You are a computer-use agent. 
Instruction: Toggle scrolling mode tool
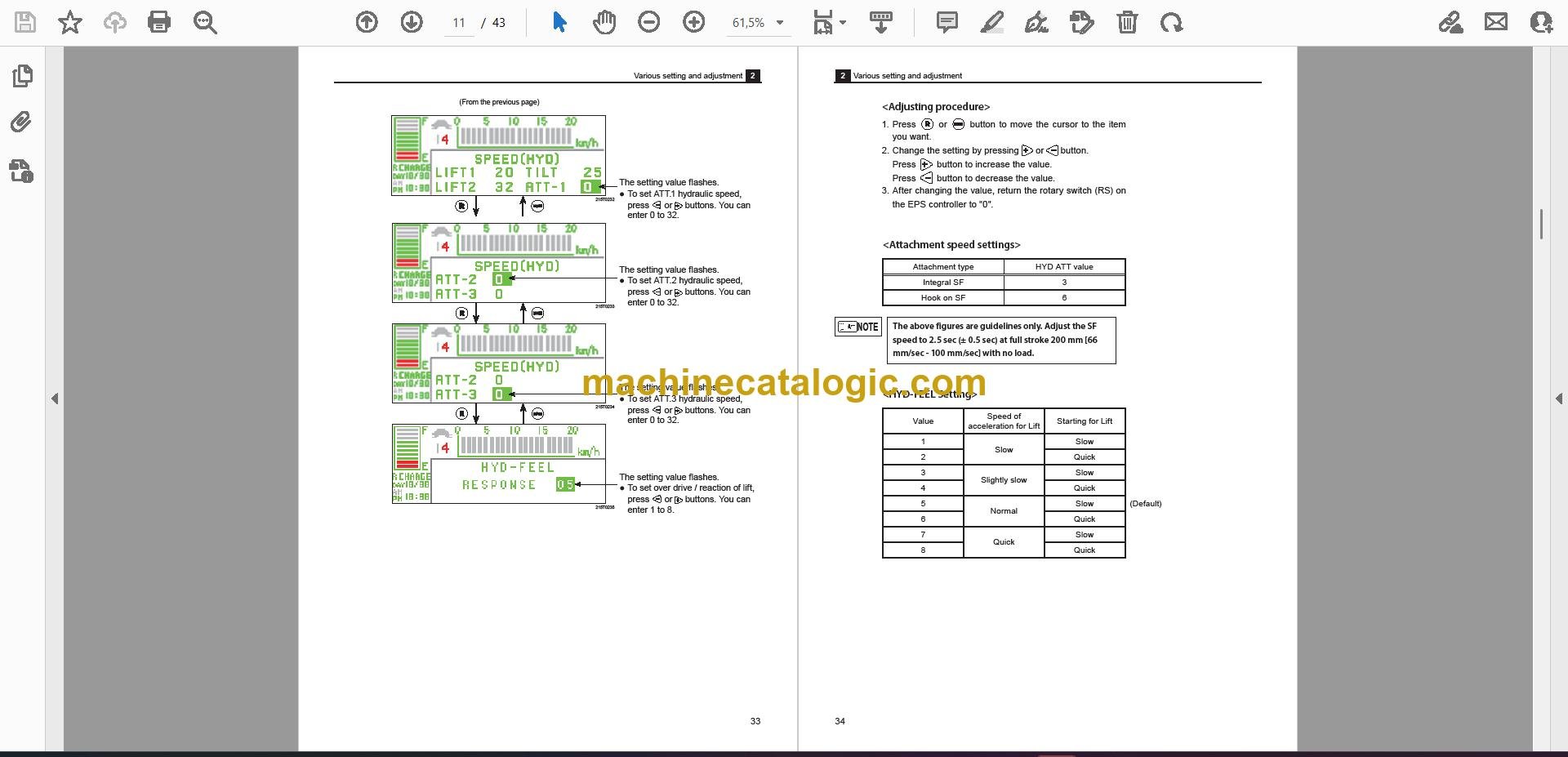[881, 22]
